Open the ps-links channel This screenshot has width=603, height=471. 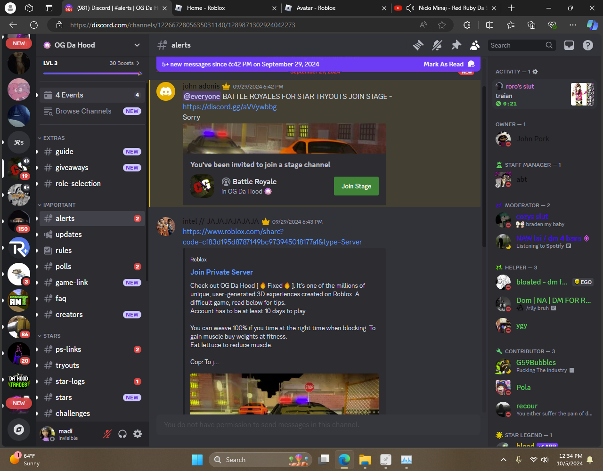92,349
